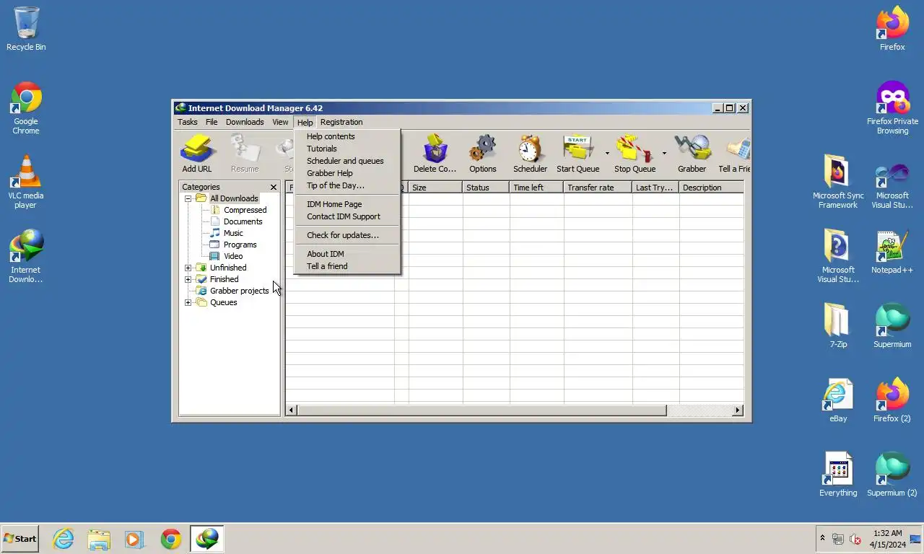The image size is (924, 554).
Task: Click the Delete Completed toolbar icon
Action: [435, 153]
